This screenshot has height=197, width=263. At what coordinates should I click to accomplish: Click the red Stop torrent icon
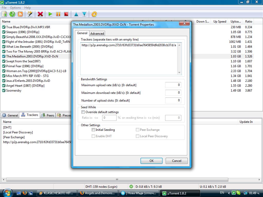(x=66, y=14)
